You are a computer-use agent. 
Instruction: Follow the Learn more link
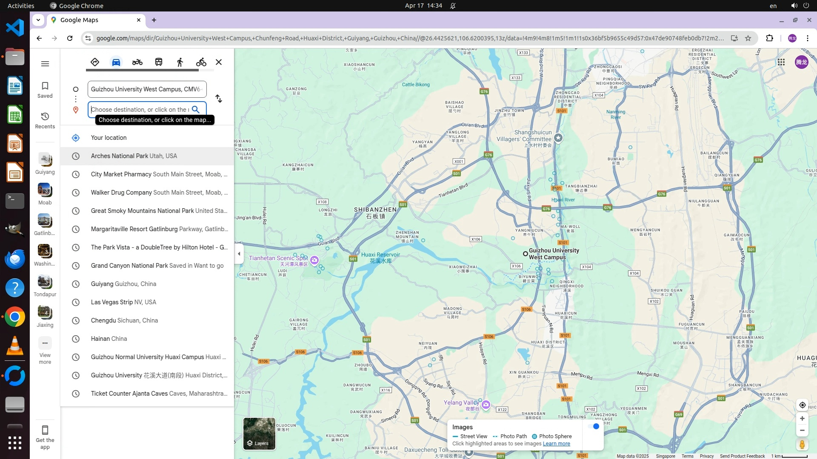(x=556, y=444)
